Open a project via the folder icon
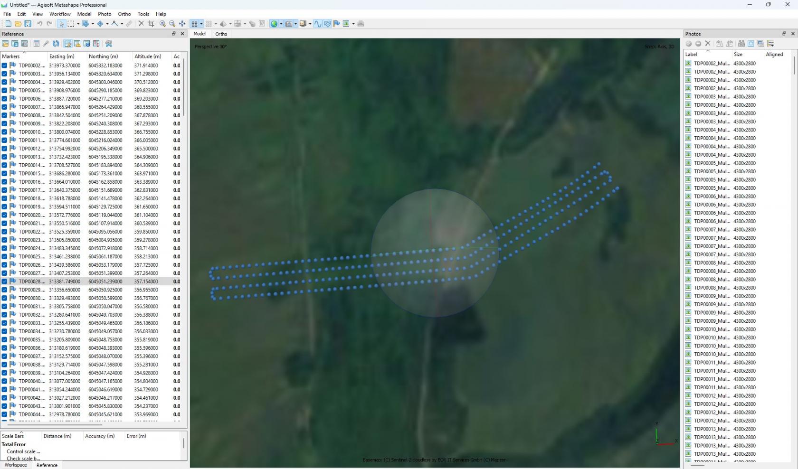This screenshot has width=798, height=469. click(18, 24)
